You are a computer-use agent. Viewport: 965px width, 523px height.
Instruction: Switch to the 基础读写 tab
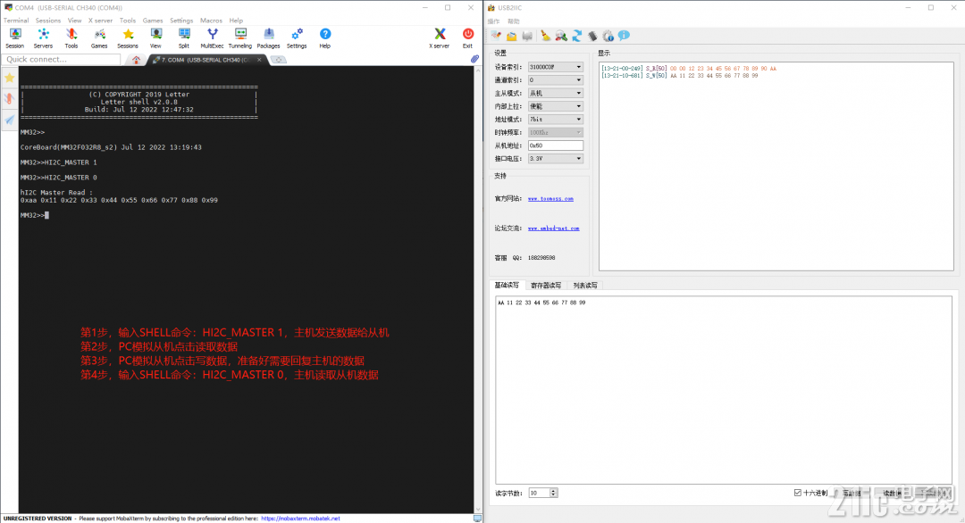508,286
